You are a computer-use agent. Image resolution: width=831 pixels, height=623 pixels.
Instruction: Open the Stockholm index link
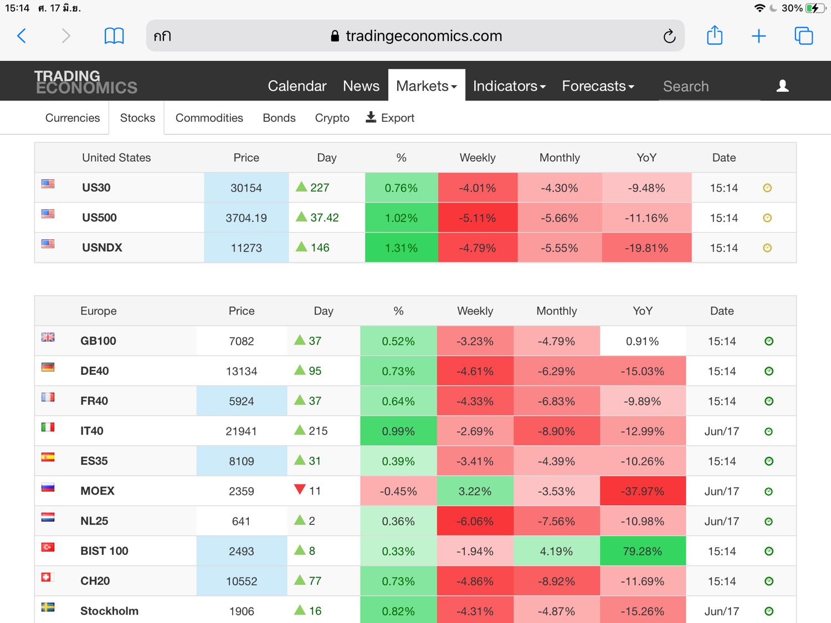tap(109, 611)
